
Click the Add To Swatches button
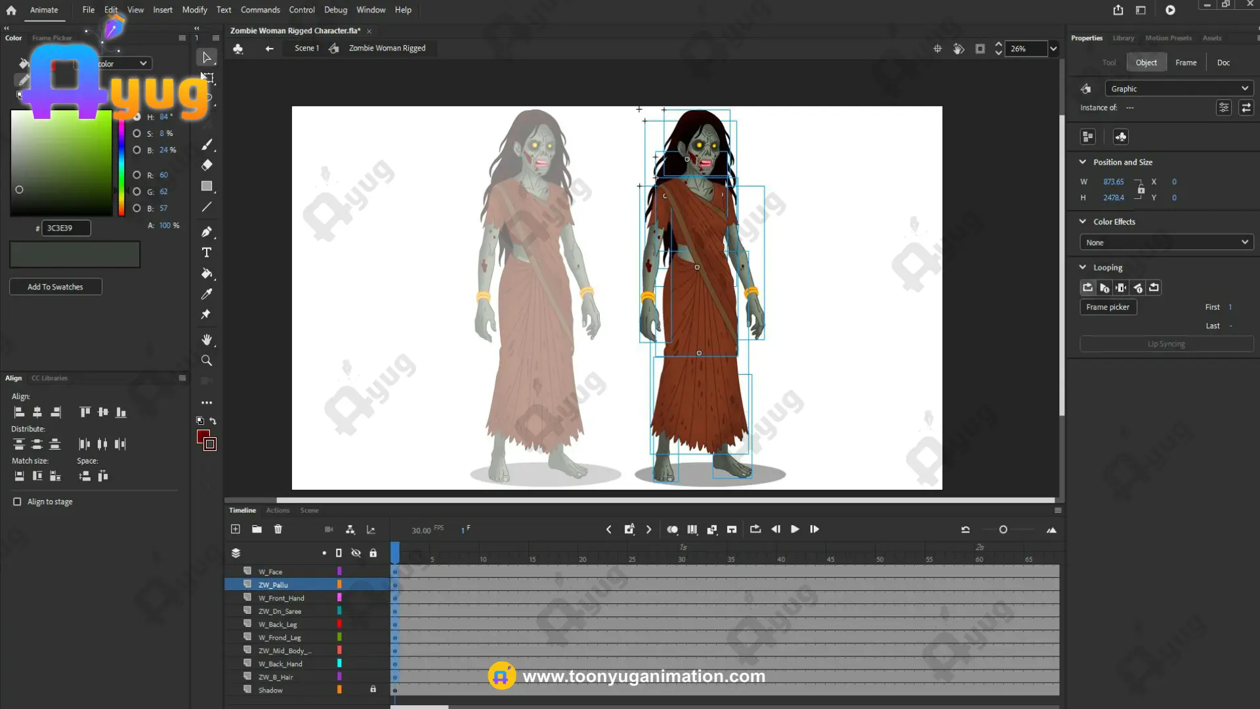coord(55,287)
